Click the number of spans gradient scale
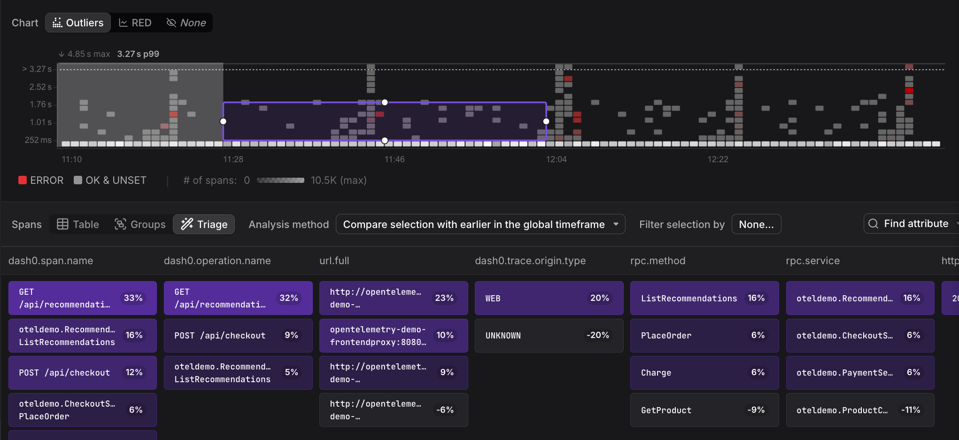 (280, 180)
